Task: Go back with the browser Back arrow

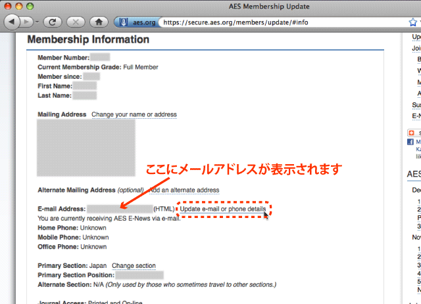Action: [12, 22]
